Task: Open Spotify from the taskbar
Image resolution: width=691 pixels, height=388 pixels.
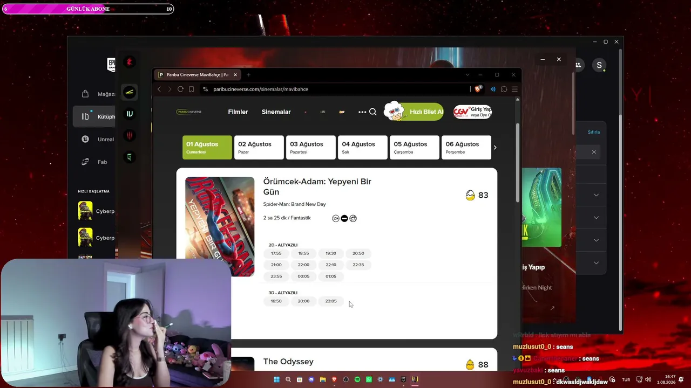Action: click(x=357, y=379)
